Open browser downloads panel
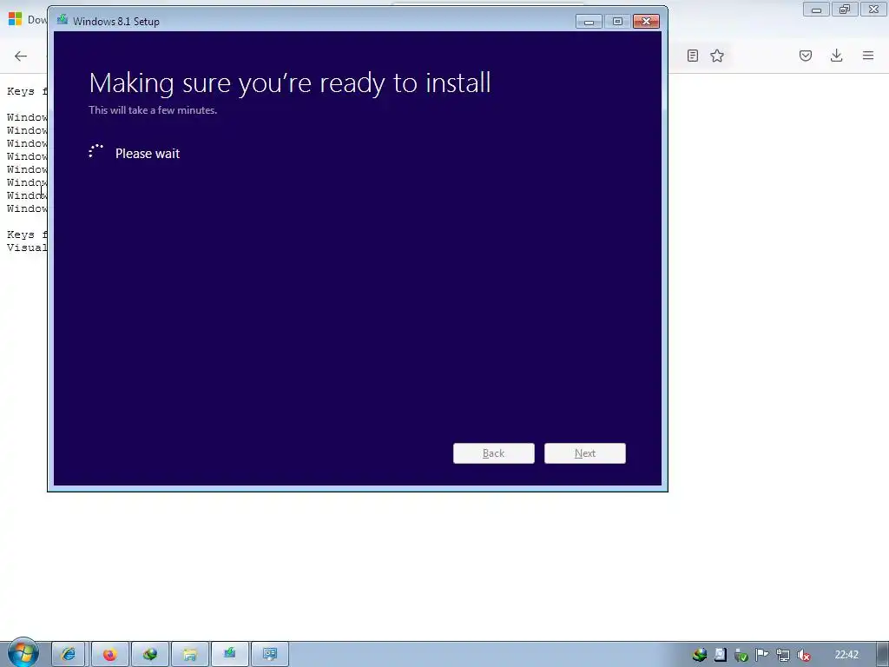The width and height of the screenshot is (889, 667). [x=836, y=56]
